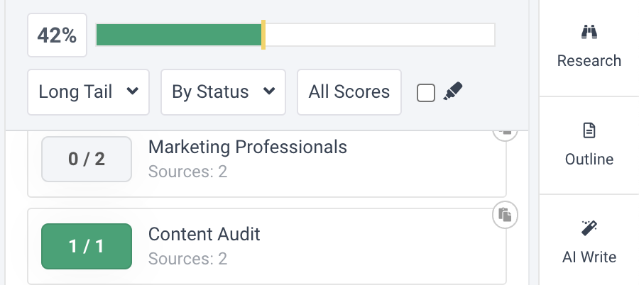Select the Content Audit topic

pos(204,234)
